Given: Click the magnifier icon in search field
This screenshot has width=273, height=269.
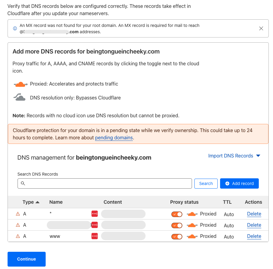Looking at the screenshot, I should click(x=23, y=183).
